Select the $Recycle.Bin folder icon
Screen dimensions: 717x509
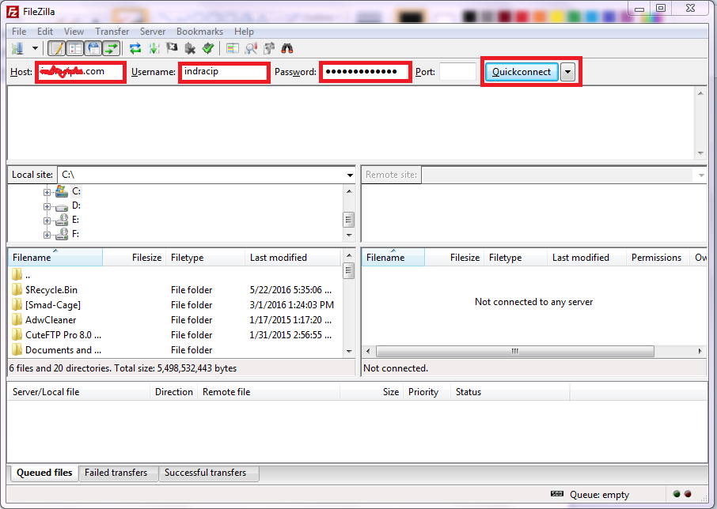(17, 289)
